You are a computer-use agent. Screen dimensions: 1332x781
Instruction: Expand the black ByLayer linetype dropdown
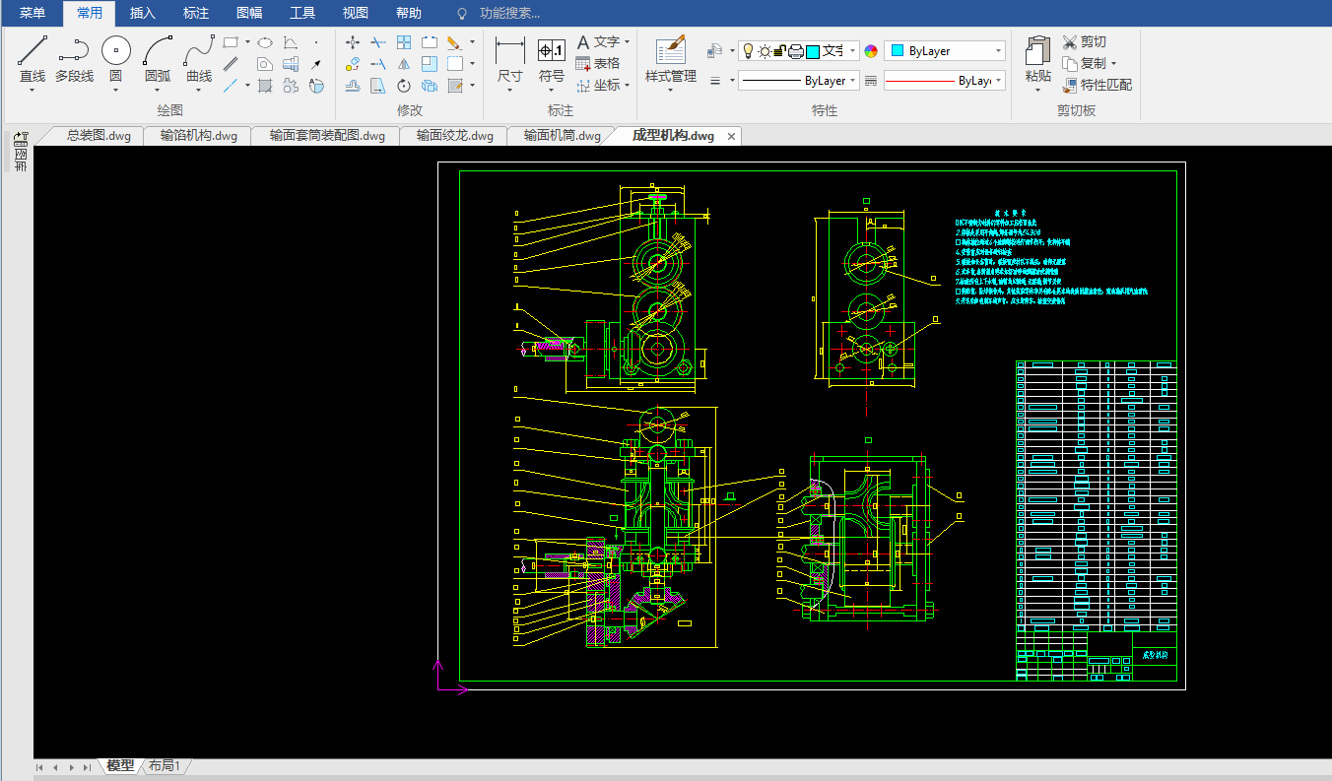pyautogui.click(x=852, y=81)
